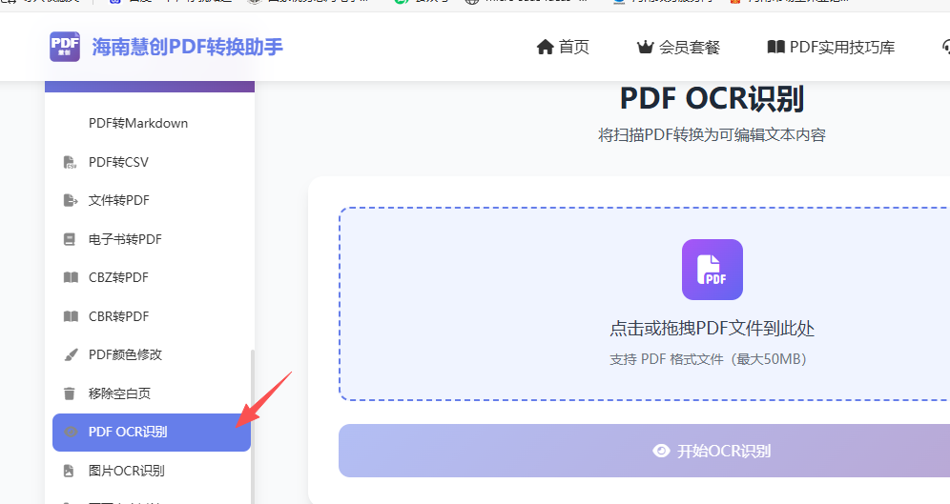
Task: Select 文件转PDF in the sidebar
Action: coord(118,200)
